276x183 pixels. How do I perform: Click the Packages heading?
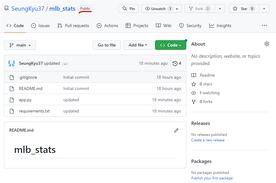[201, 161]
